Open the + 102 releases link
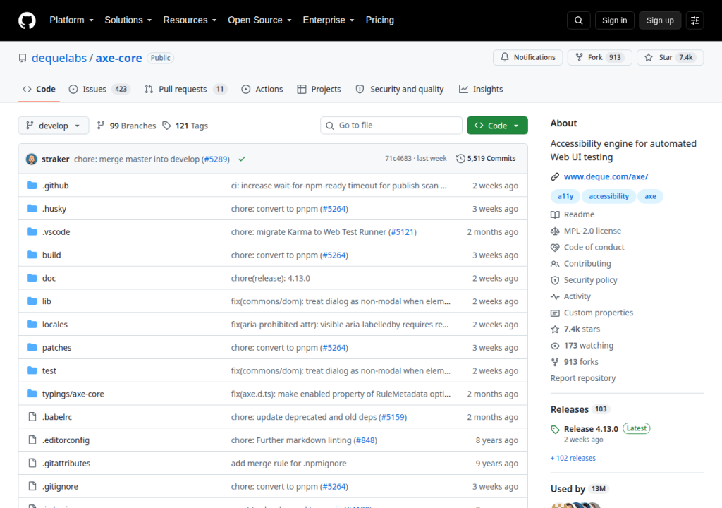The image size is (722, 508). tap(573, 458)
